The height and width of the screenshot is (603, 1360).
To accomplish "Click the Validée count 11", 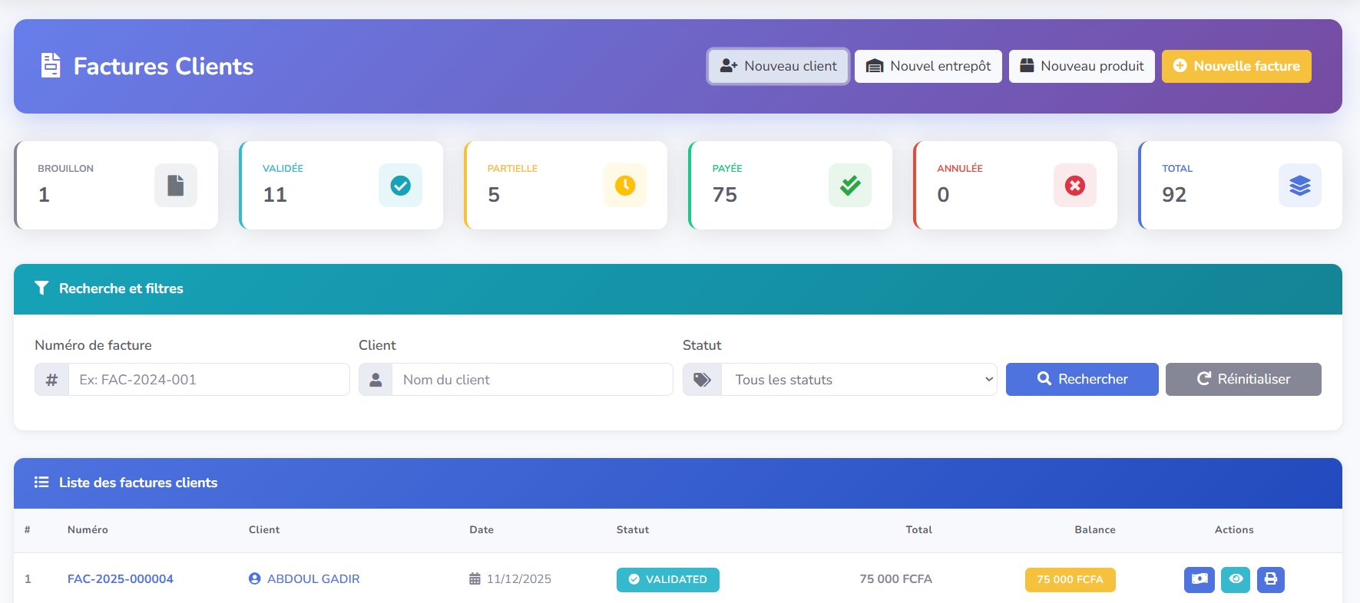I will click(275, 195).
